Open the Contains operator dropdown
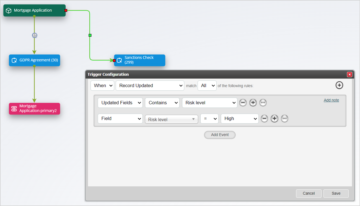Screen dimensions: 360x206 point(162,103)
